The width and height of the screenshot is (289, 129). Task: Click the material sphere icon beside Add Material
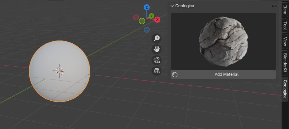pos(175,75)
